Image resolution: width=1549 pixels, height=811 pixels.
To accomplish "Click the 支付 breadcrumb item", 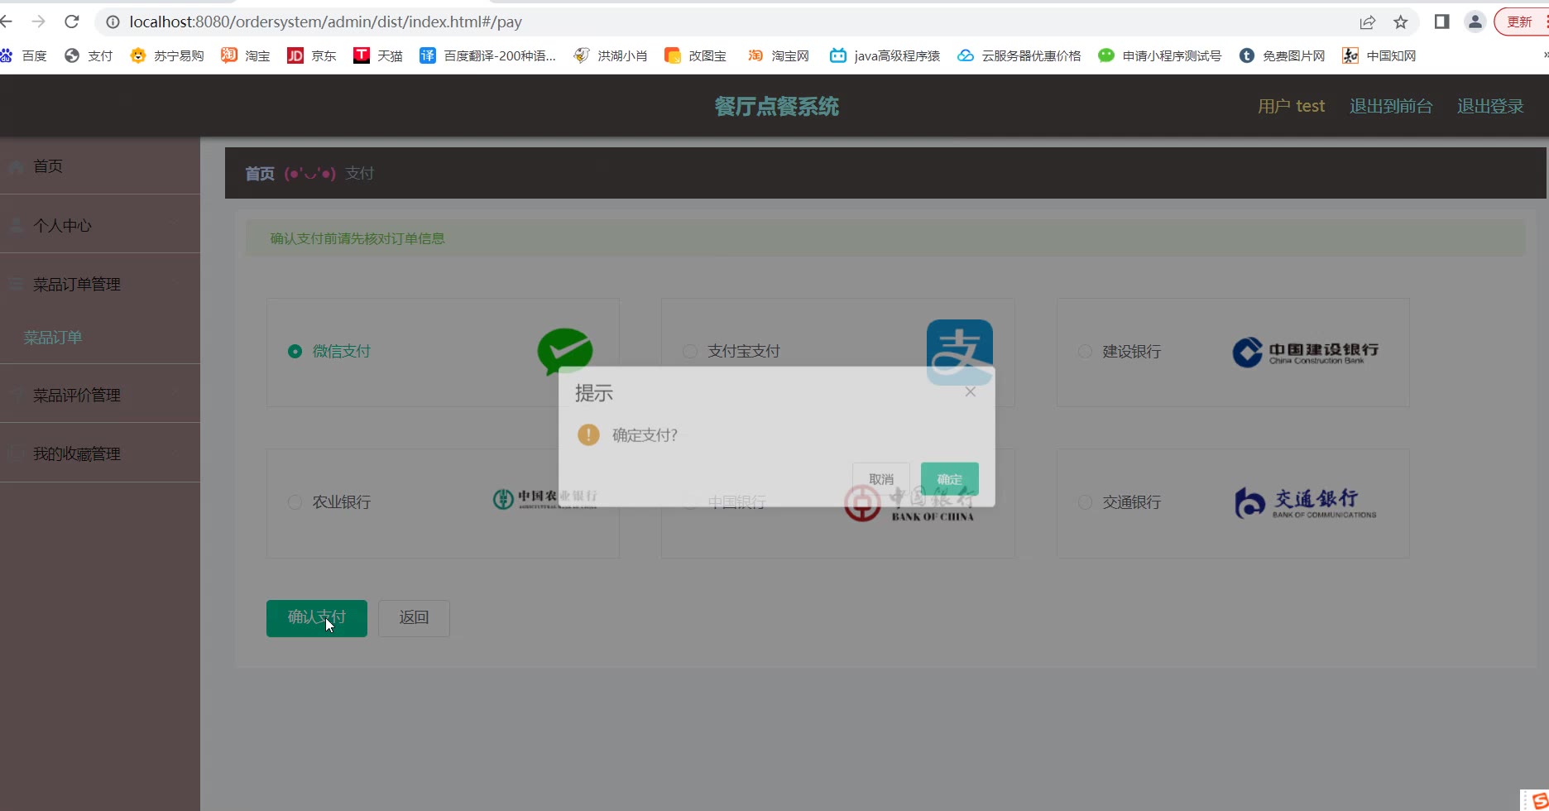I will (360, 174).
